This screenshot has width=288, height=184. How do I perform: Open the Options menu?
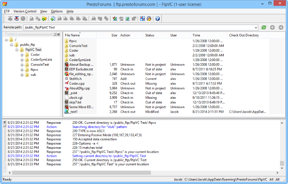pyautogui.click(x=57, y=11)
